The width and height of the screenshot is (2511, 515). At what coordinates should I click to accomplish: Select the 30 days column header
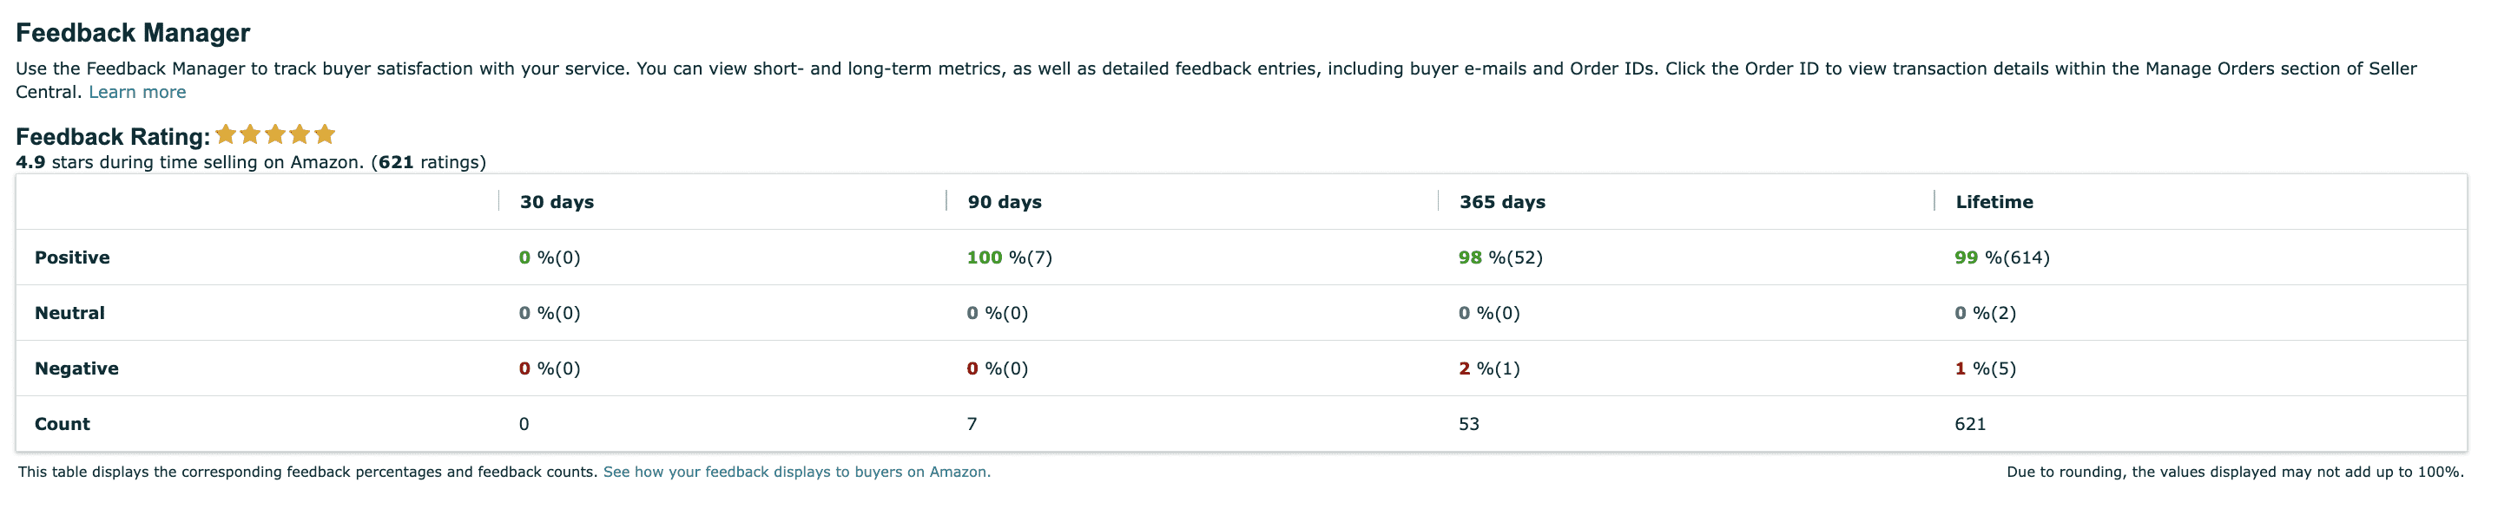pyautogui.click(x=557, y=203)
